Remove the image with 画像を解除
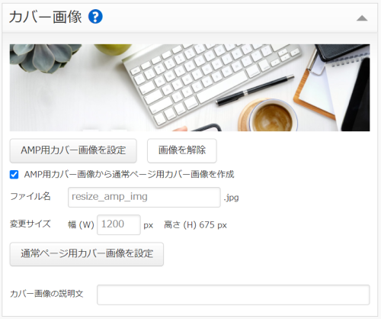 pos(182,150)
